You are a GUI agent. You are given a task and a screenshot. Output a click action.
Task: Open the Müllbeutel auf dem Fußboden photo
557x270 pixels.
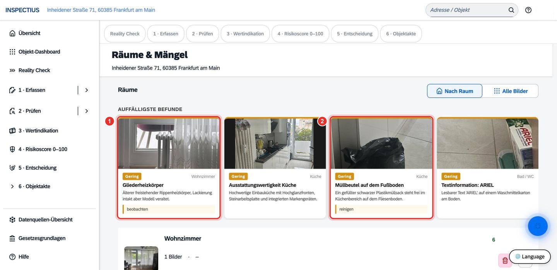(x=381, y=144)
